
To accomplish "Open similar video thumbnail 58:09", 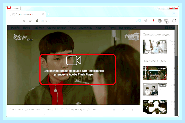I will (155, 89).
